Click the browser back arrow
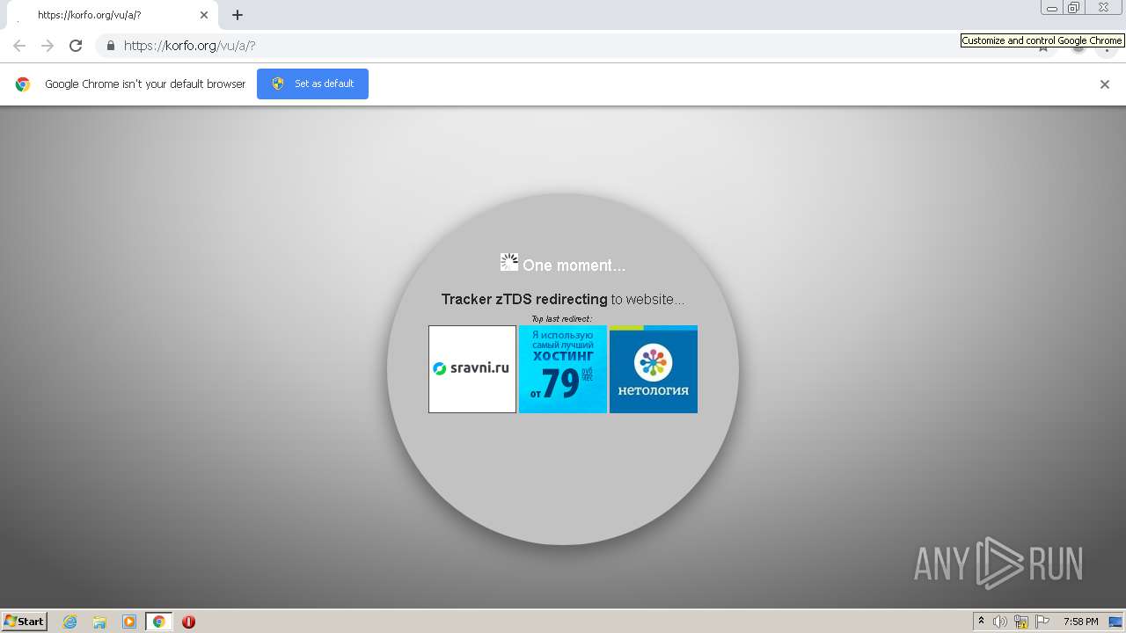The image size is (1126, 633). point(19,46)
